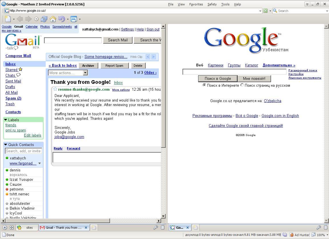This screenshot has width=329, height=239.
Task: Click the Google search input field
Action: [x=234, y=72]
